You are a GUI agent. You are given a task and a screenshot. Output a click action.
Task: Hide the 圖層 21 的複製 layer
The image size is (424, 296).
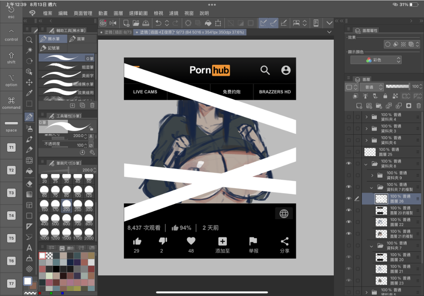[x=349, y=234]
